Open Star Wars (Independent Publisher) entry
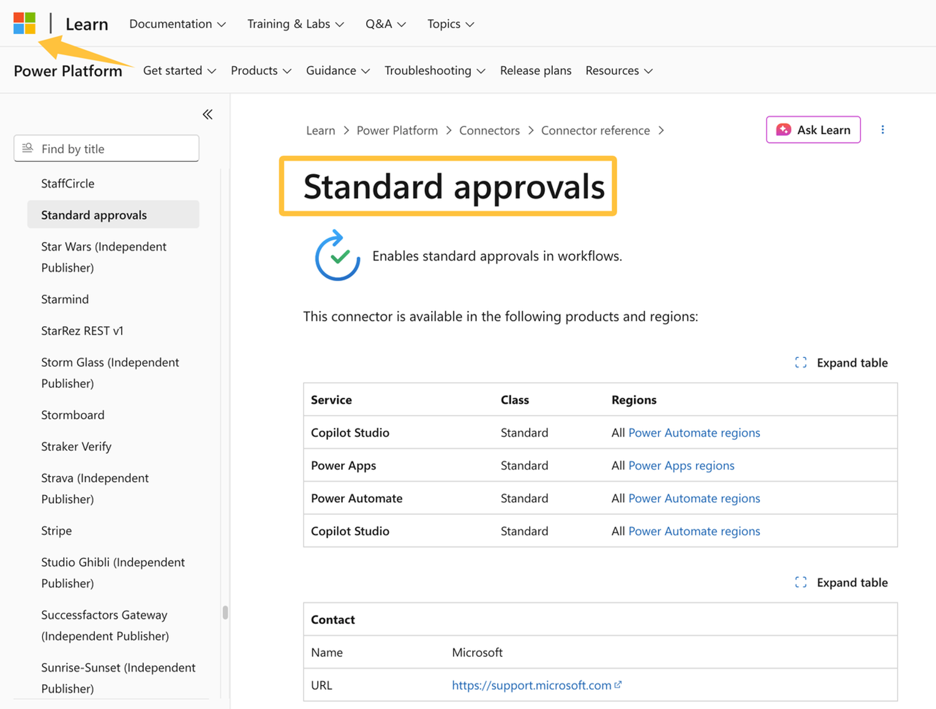The width and height of the screenshot is (936, 709). point(104,257)
